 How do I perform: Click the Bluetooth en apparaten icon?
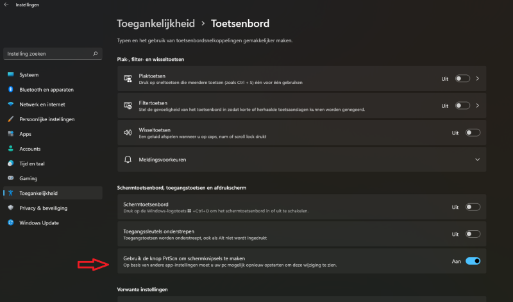(x=11, y=89)
